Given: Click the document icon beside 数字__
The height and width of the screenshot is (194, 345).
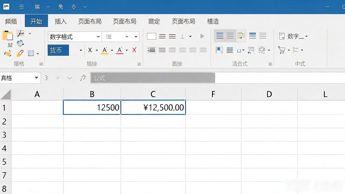Looking at the screenshot, I should [x=282, y=36].
